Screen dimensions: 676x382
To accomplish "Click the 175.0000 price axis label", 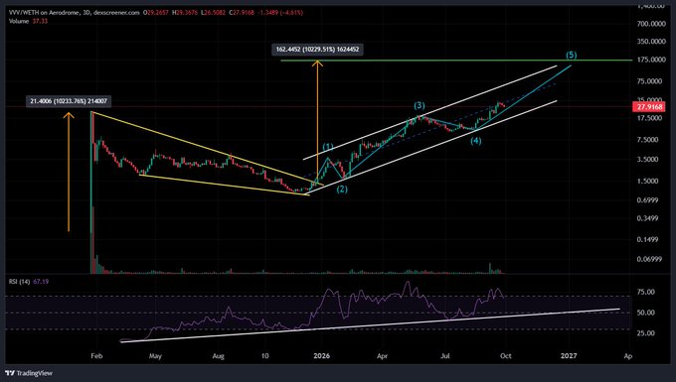I will (651, 60).
